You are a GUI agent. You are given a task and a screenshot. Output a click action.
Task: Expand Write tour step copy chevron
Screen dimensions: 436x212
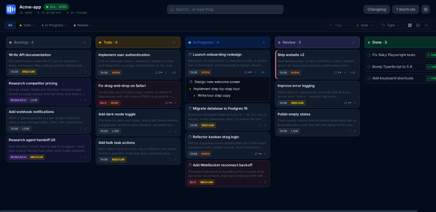(x=194, y=96)
